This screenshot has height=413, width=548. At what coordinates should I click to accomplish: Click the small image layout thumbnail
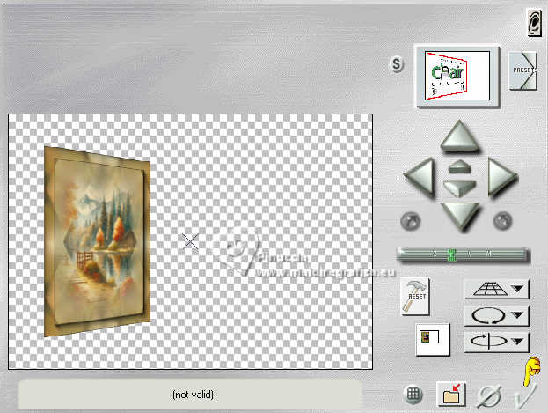click(432, 339)
